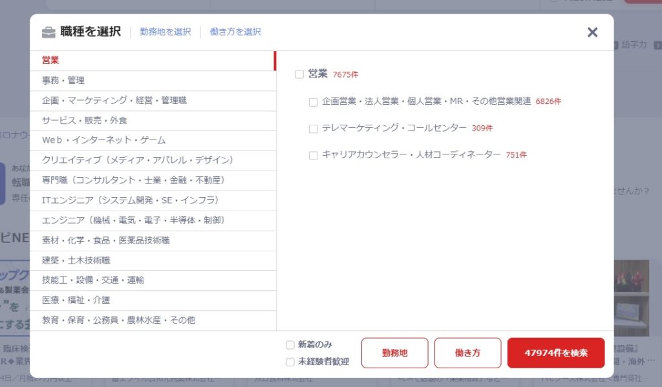Switch to 勤務地を選択 tab
The height and width of the screenshot is (387, 662).
tap(165, 32)
